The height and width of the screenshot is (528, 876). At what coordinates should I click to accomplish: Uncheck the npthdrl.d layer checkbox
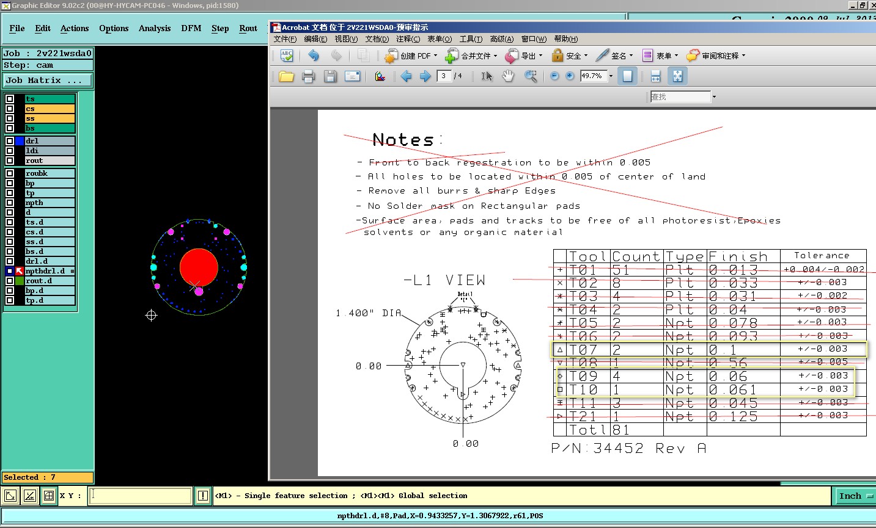[x=10, y=271]
